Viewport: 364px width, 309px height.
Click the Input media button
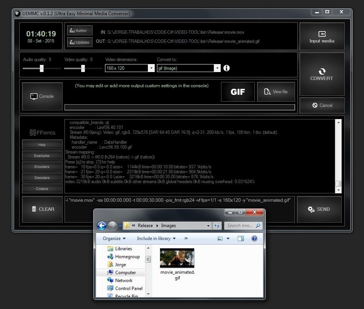tap(322, 36)
